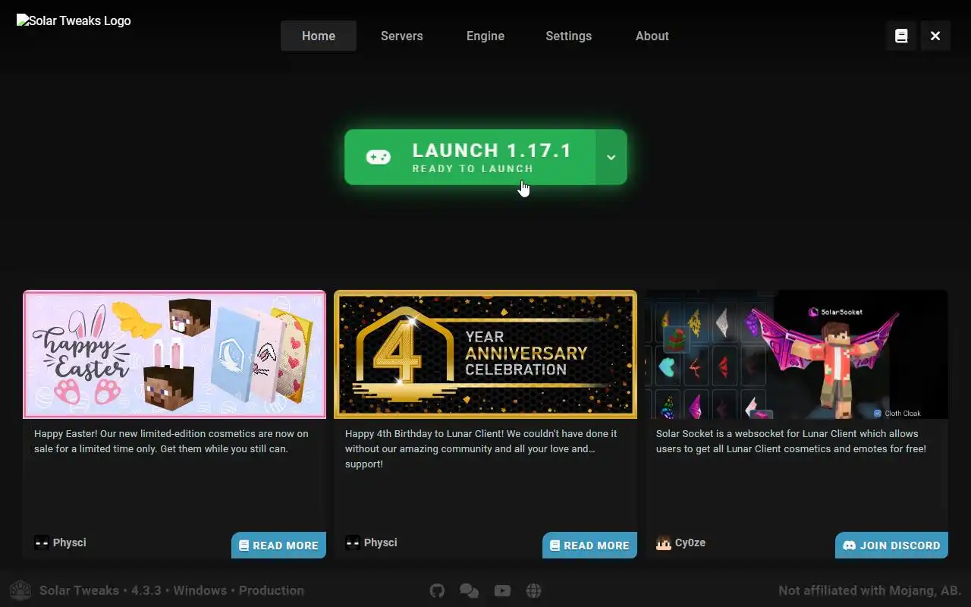
Task: Click the Cy0ze author avatar
Action: click(x=664, y=543)
